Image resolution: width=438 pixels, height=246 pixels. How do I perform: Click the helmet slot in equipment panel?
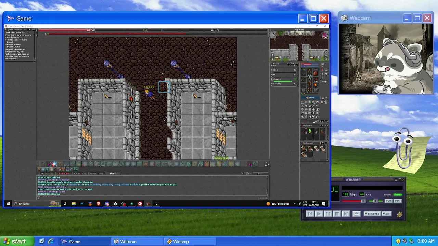point(310,71)
